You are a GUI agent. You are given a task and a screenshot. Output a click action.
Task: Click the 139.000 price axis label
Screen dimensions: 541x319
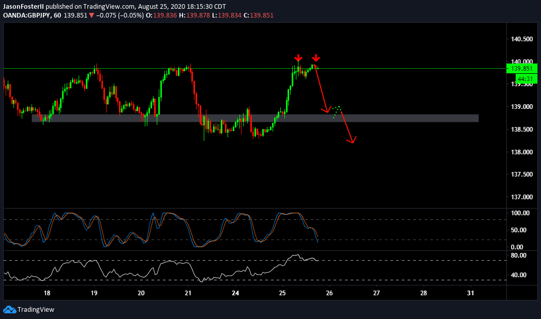(x=522, y=107)
